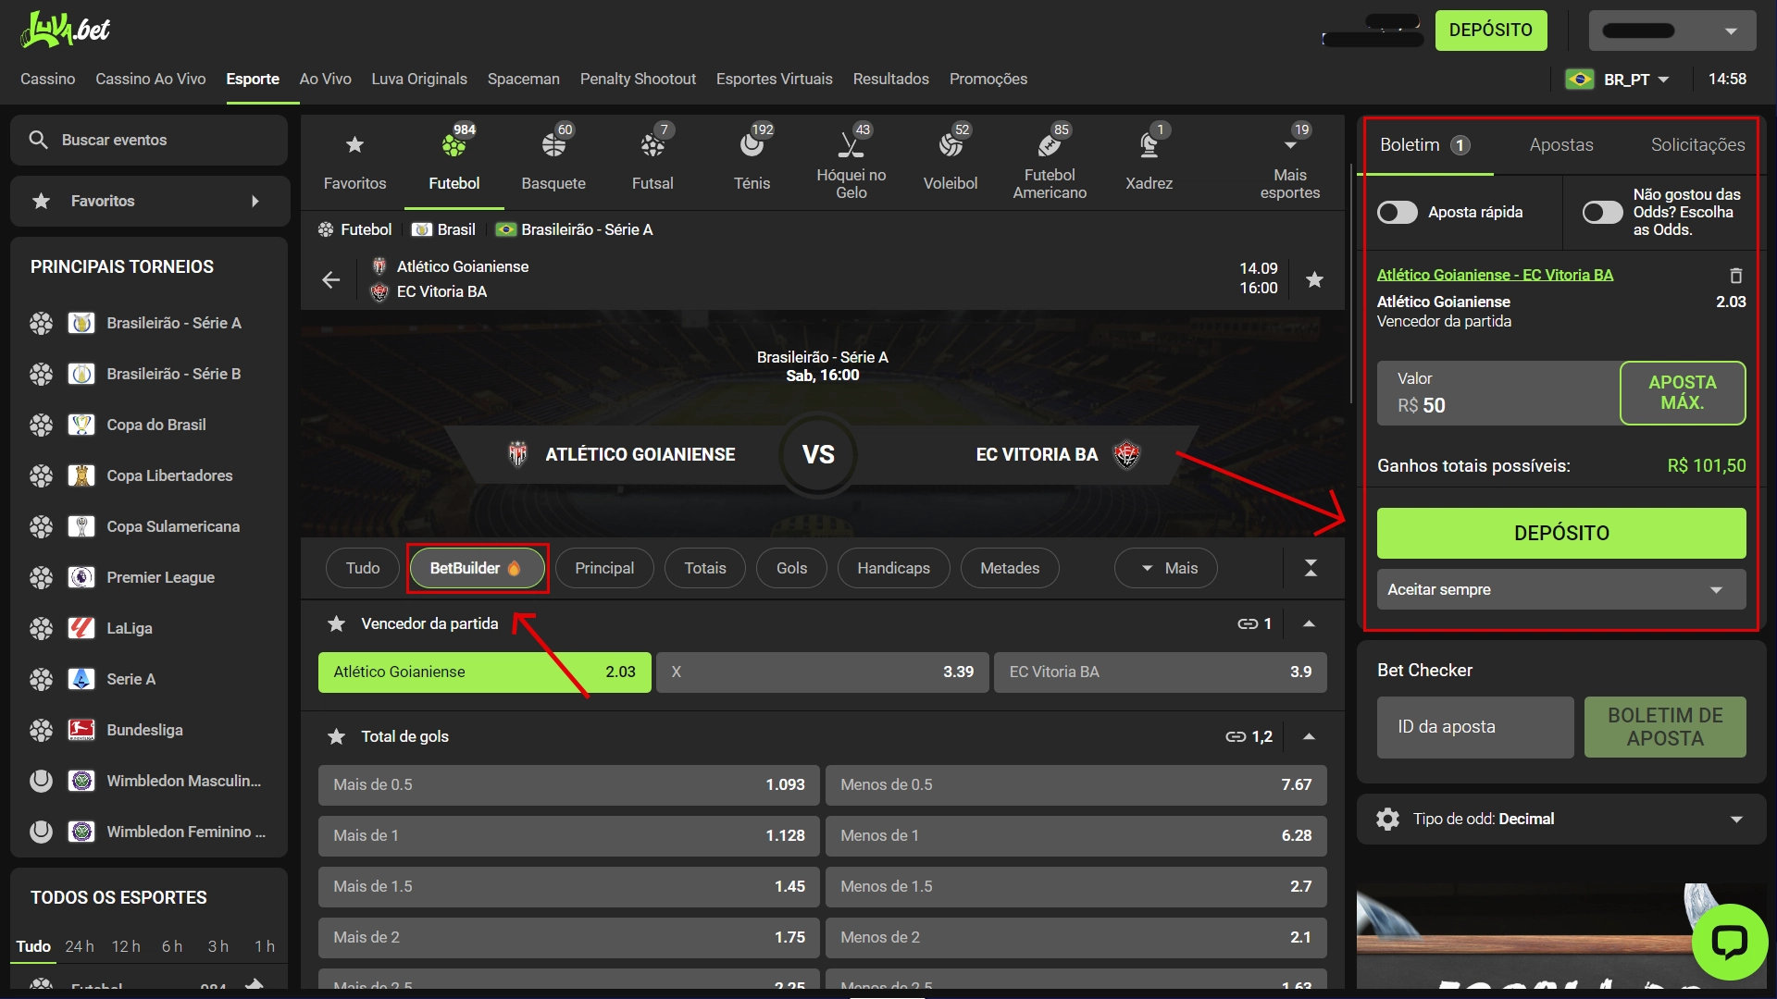Collapse the Vencedor da partida section
Screen dimensions: 1777x999
click(1309, 624)
